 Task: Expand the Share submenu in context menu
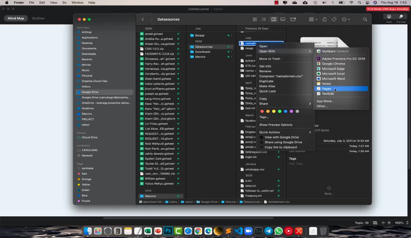pos(285,104)
